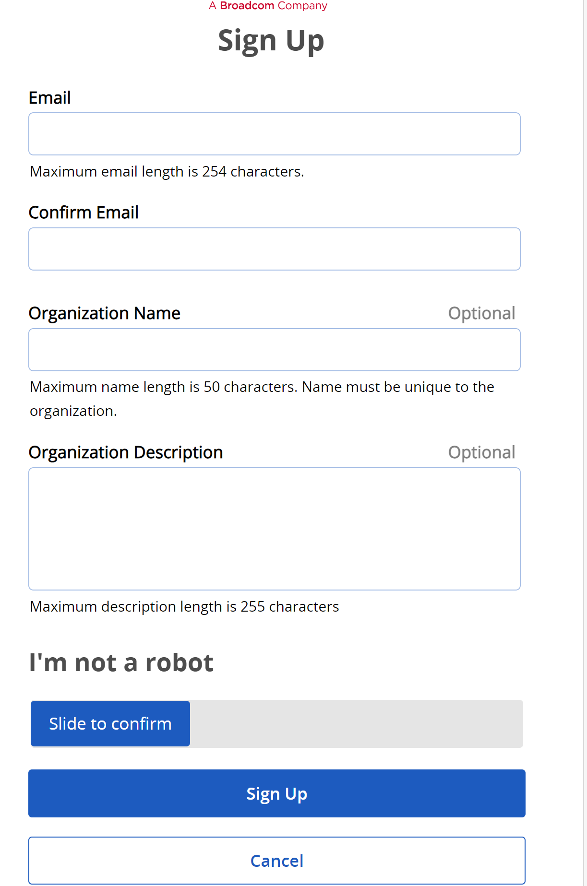Focus the Confirm Email text box

274,249
